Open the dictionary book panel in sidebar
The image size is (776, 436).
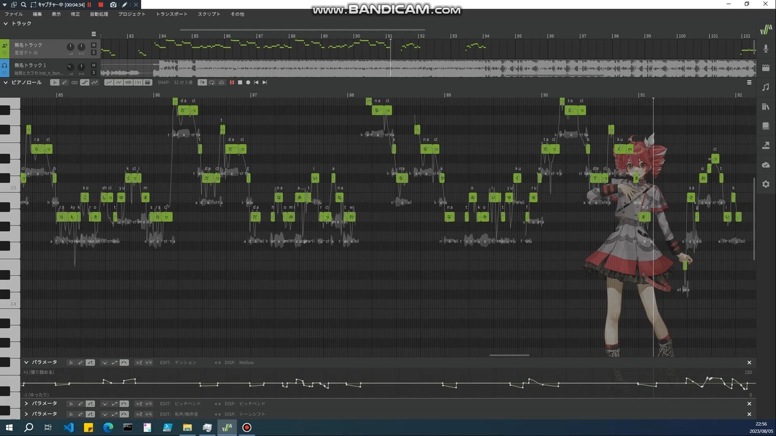(766, 126)
